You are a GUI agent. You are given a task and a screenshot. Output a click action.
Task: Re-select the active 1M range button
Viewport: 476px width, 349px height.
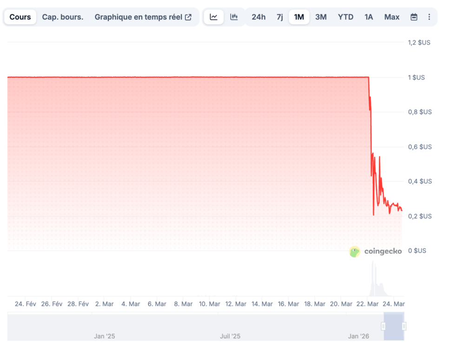click(299, 17)
